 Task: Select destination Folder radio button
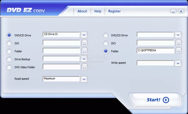click(x=106, y=51)
